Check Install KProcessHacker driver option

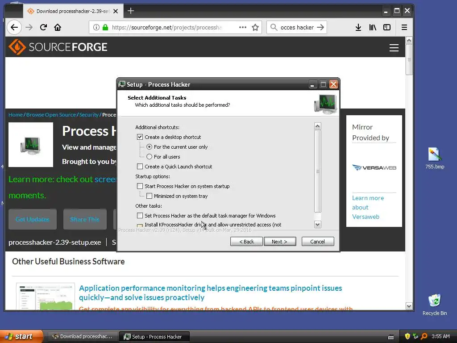point(140,226)
